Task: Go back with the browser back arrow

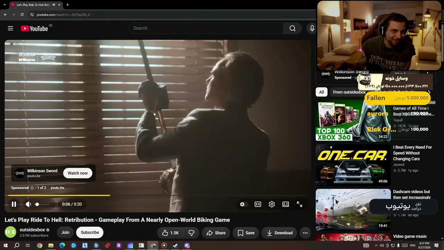Action: tap(5, 15)
